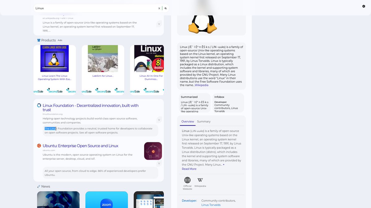Click the Products shirt icon
The image size is (371, 208).
coord(39,40)
